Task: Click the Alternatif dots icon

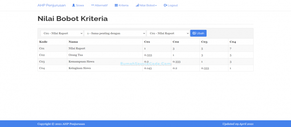Action: [92, 5]
